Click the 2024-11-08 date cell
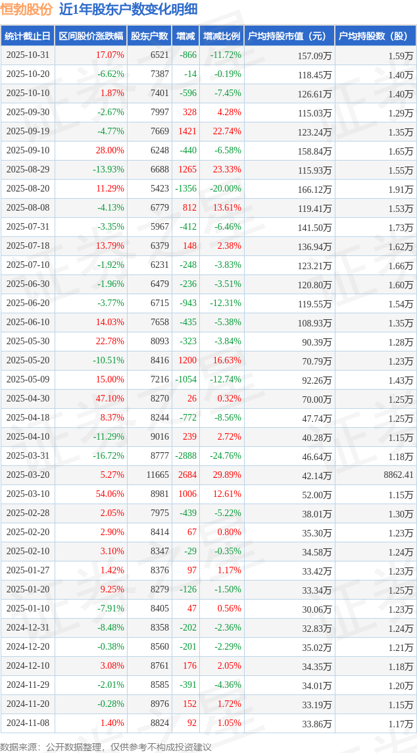 coord(28,723)
